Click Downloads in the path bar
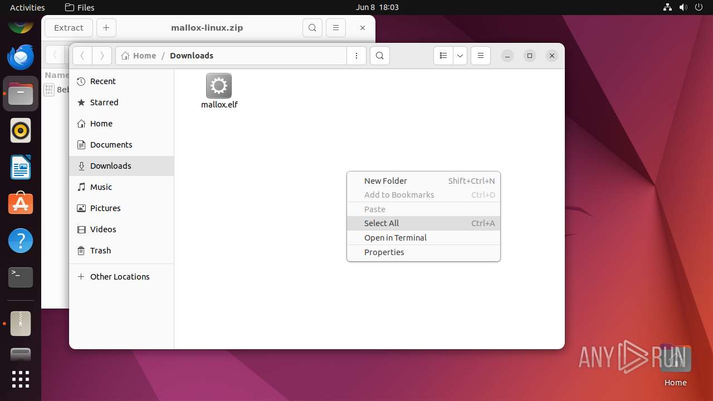The image size is (713, 401). click(192, 56)
